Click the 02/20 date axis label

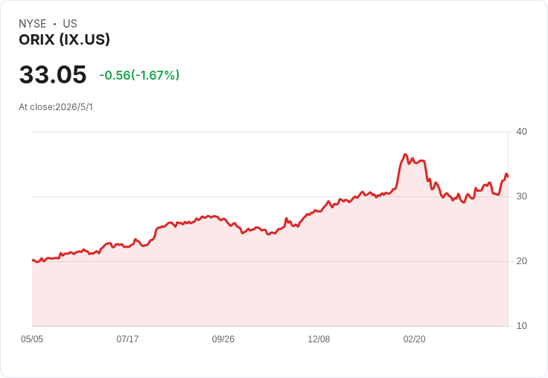coord(415,339)
